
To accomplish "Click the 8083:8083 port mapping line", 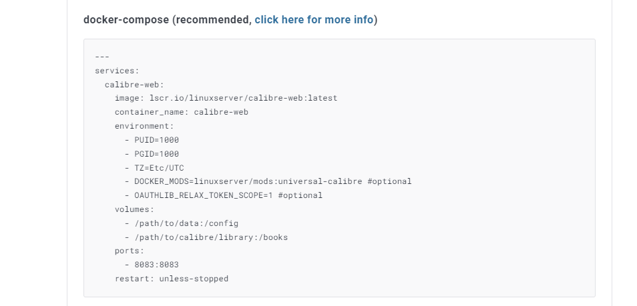I will [x=156, y=265].
